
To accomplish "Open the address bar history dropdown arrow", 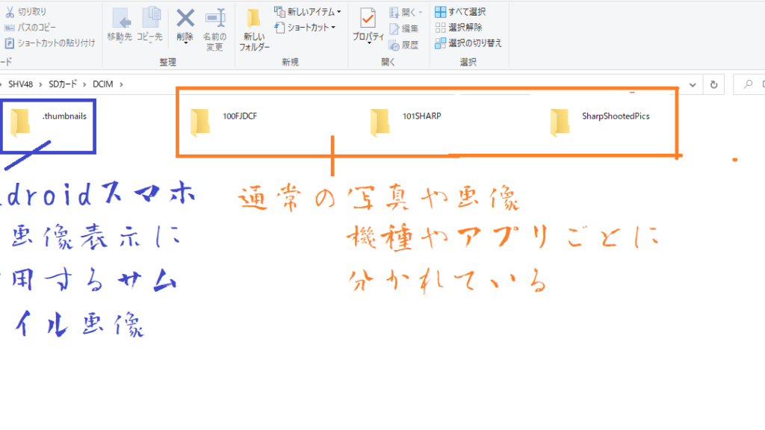I will pyautogui.click(x=694, y=84).
